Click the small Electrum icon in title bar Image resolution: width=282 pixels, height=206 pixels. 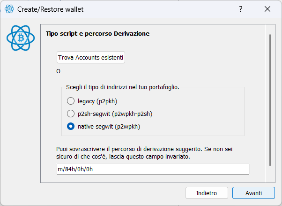coord(9,9)
